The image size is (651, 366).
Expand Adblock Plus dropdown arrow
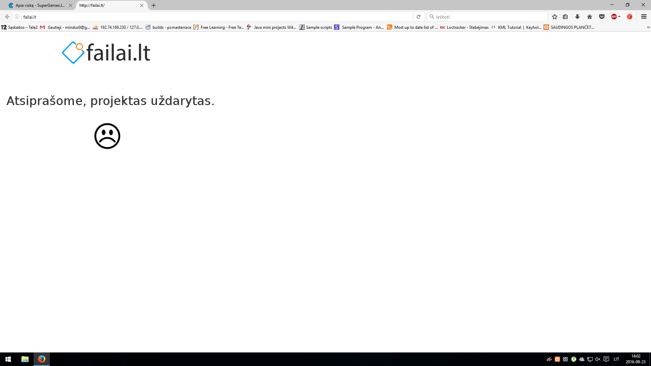(x=619, y=17)
